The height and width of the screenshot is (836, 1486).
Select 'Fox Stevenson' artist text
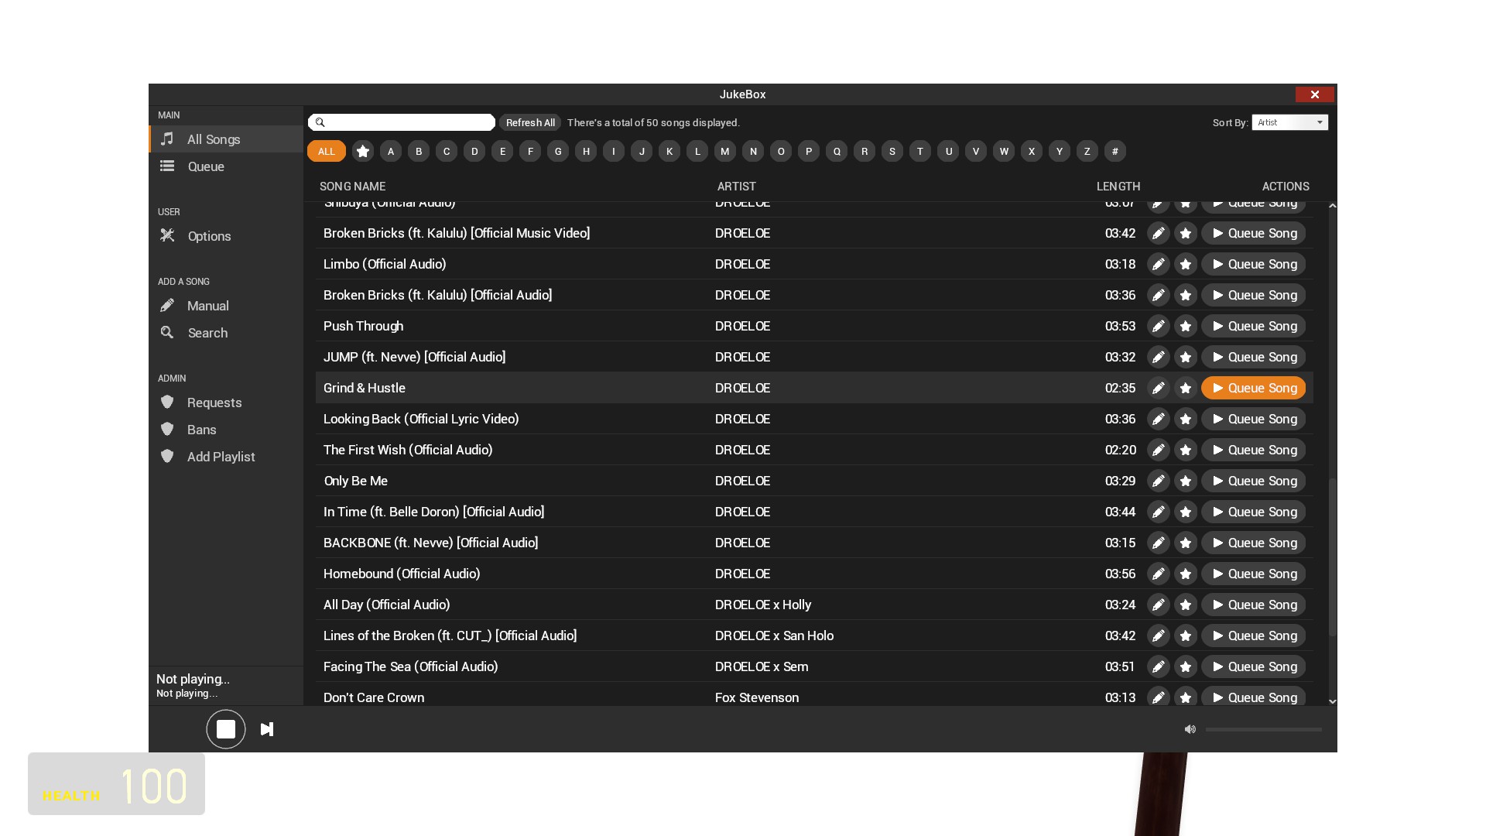pyautogui.click(x=757, y=697)
